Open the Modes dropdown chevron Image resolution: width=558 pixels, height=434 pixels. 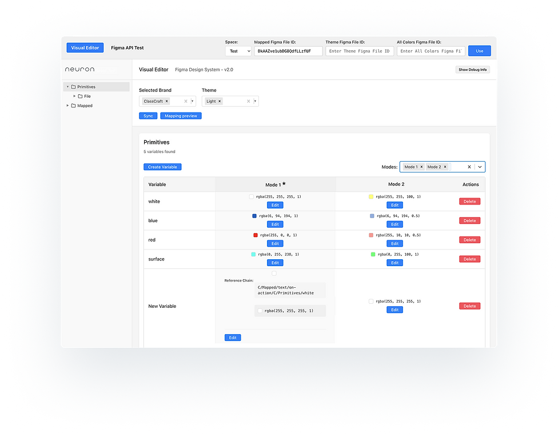point(480,167)
